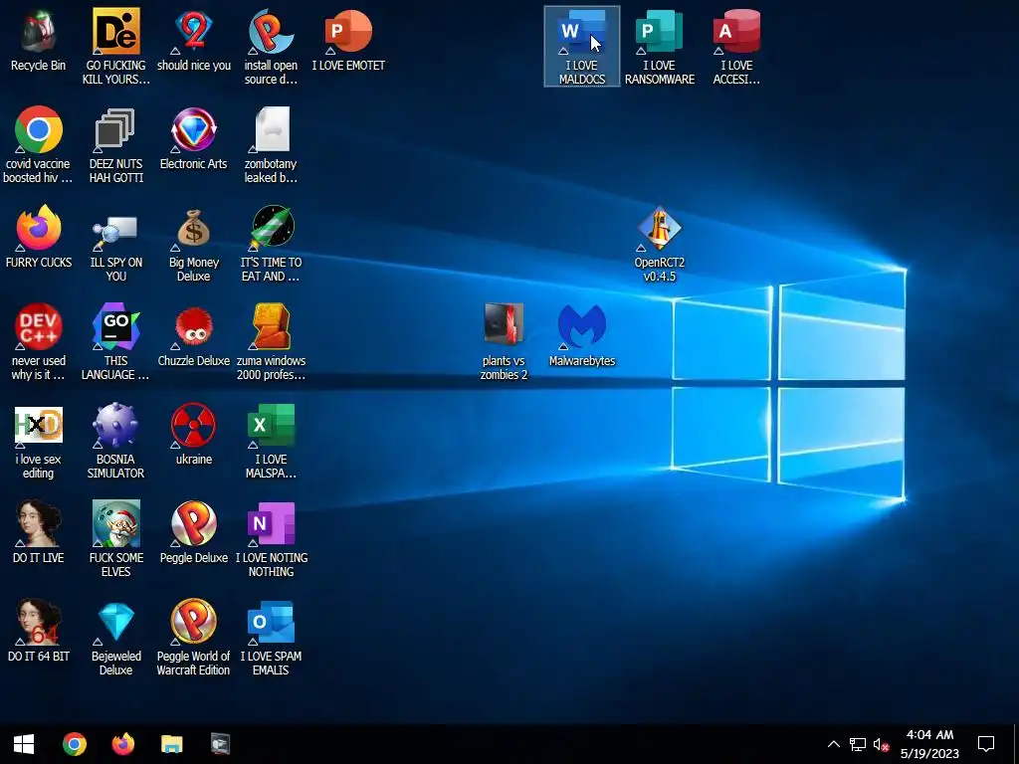
Task: Select the Electronic Arts shortcut
Action: tap(194, 139)
